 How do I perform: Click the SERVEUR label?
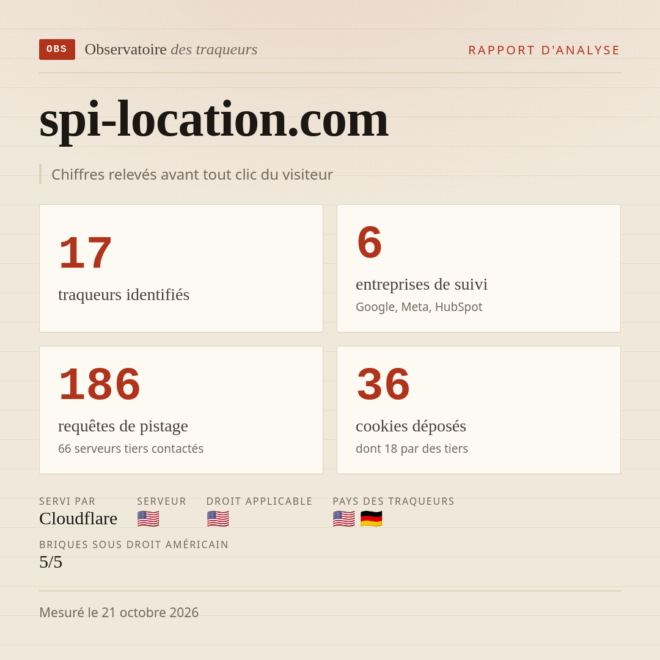tap(161, 501)
